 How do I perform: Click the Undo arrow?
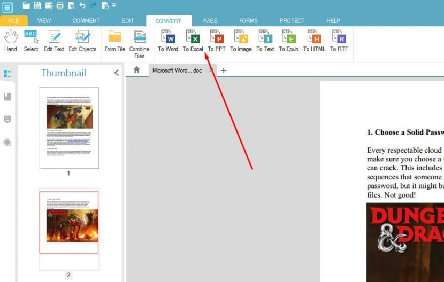click(x=82, y=5)
